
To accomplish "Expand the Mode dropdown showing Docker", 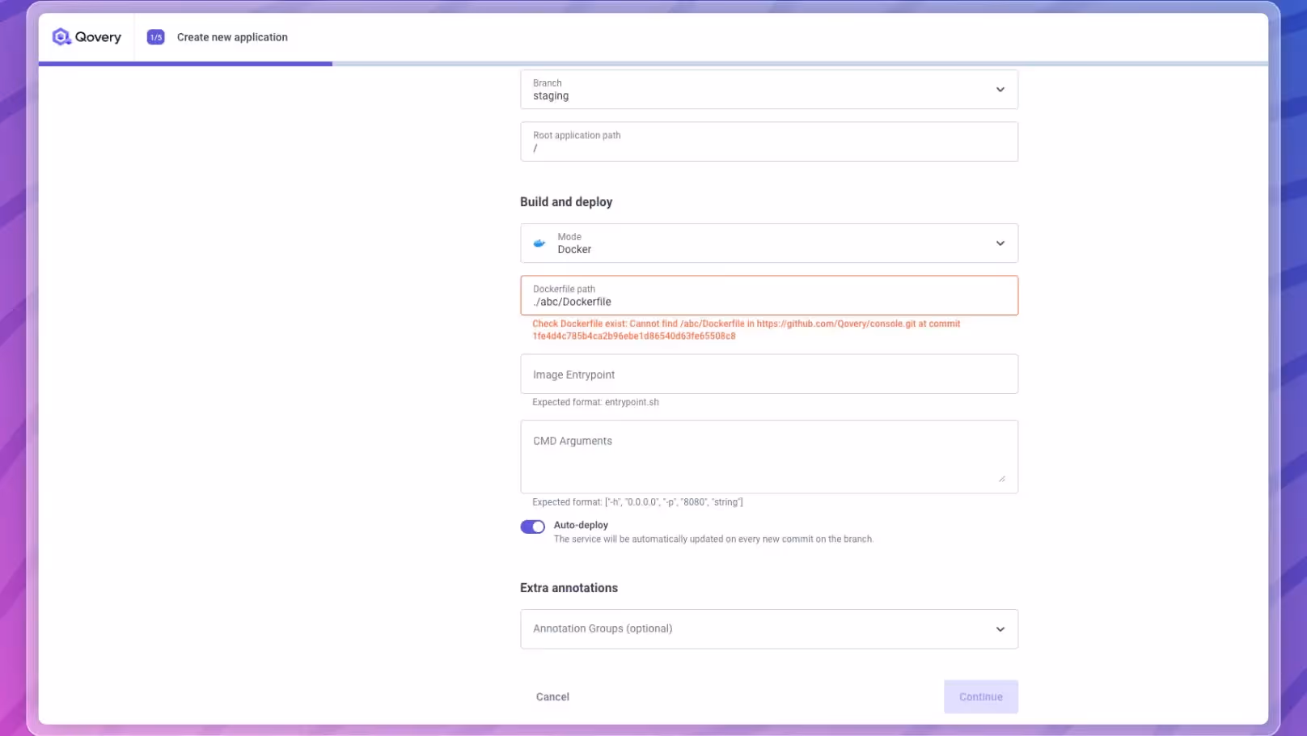I will click(1000, 243).
